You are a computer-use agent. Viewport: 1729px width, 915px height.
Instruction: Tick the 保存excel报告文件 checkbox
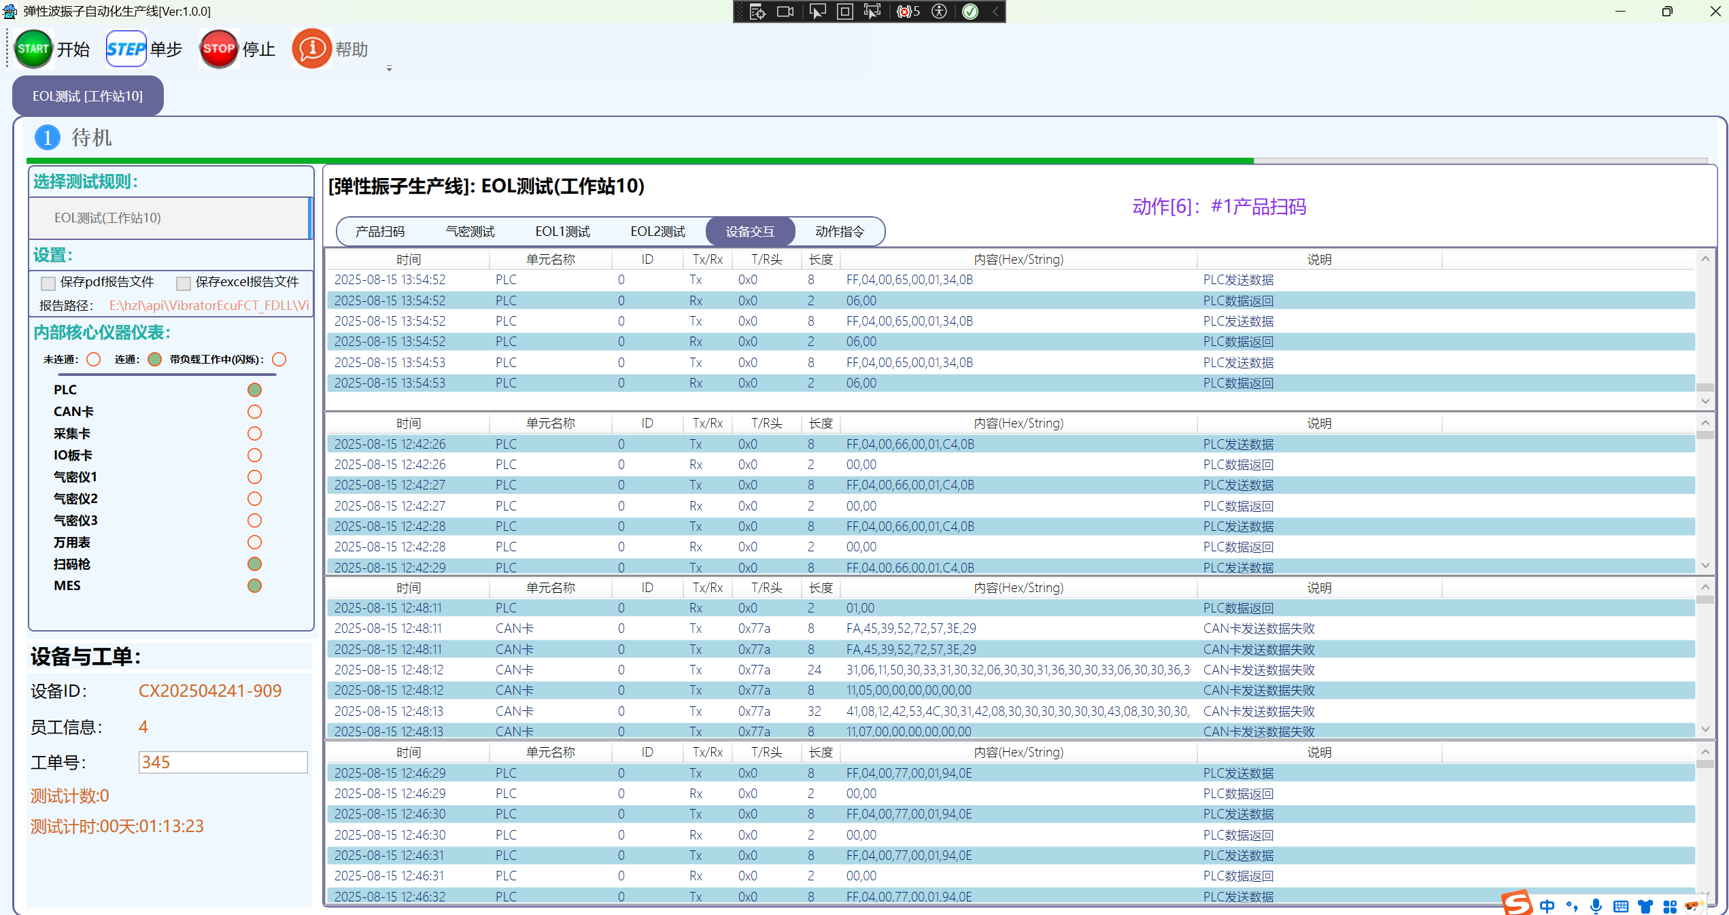pos(183,283)
